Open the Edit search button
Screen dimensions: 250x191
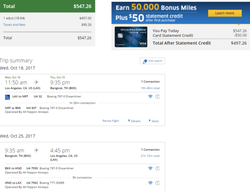point(152,61)
